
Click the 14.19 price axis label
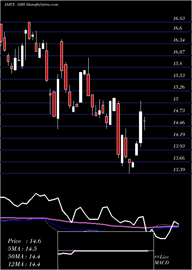[179, 134]
